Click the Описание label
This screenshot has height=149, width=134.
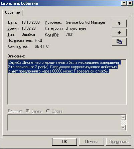pyautogui.click(x=16, y=56)
